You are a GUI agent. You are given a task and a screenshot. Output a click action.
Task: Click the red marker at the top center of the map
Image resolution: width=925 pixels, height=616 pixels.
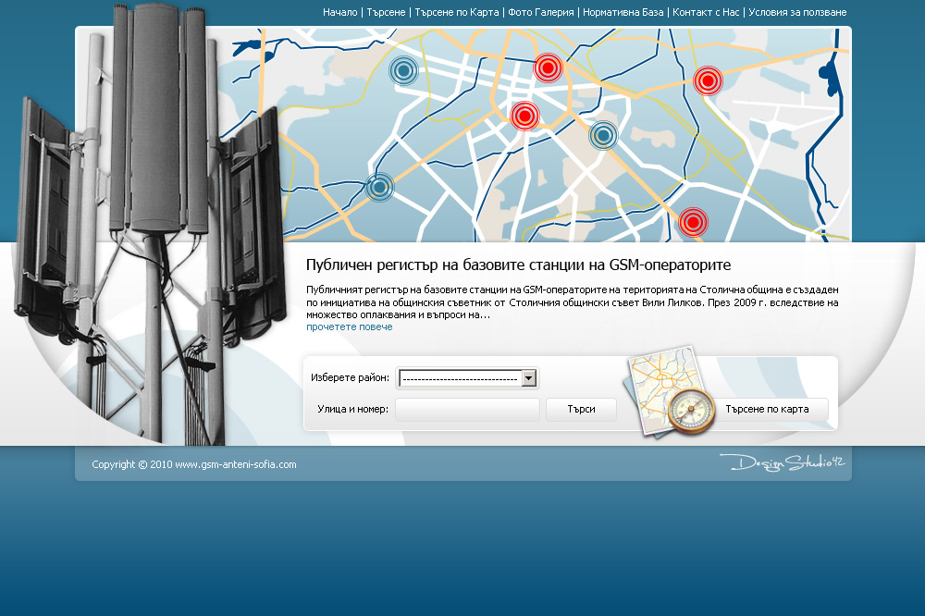[548, 68]
